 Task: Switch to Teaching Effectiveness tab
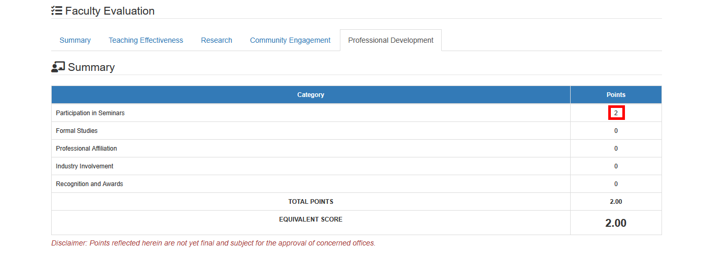coord(146,40)
